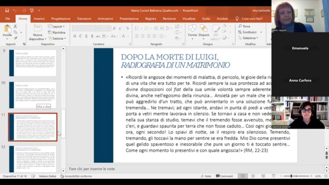Open the File menu
The width and height of the screenshot is (329, 185).
pyautogui.click(x=7, y=19)
